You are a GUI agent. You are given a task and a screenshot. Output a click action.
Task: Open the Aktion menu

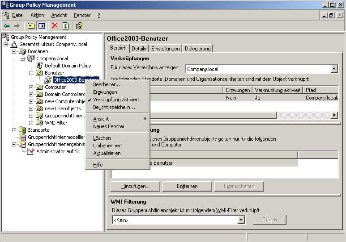point(37,15)
